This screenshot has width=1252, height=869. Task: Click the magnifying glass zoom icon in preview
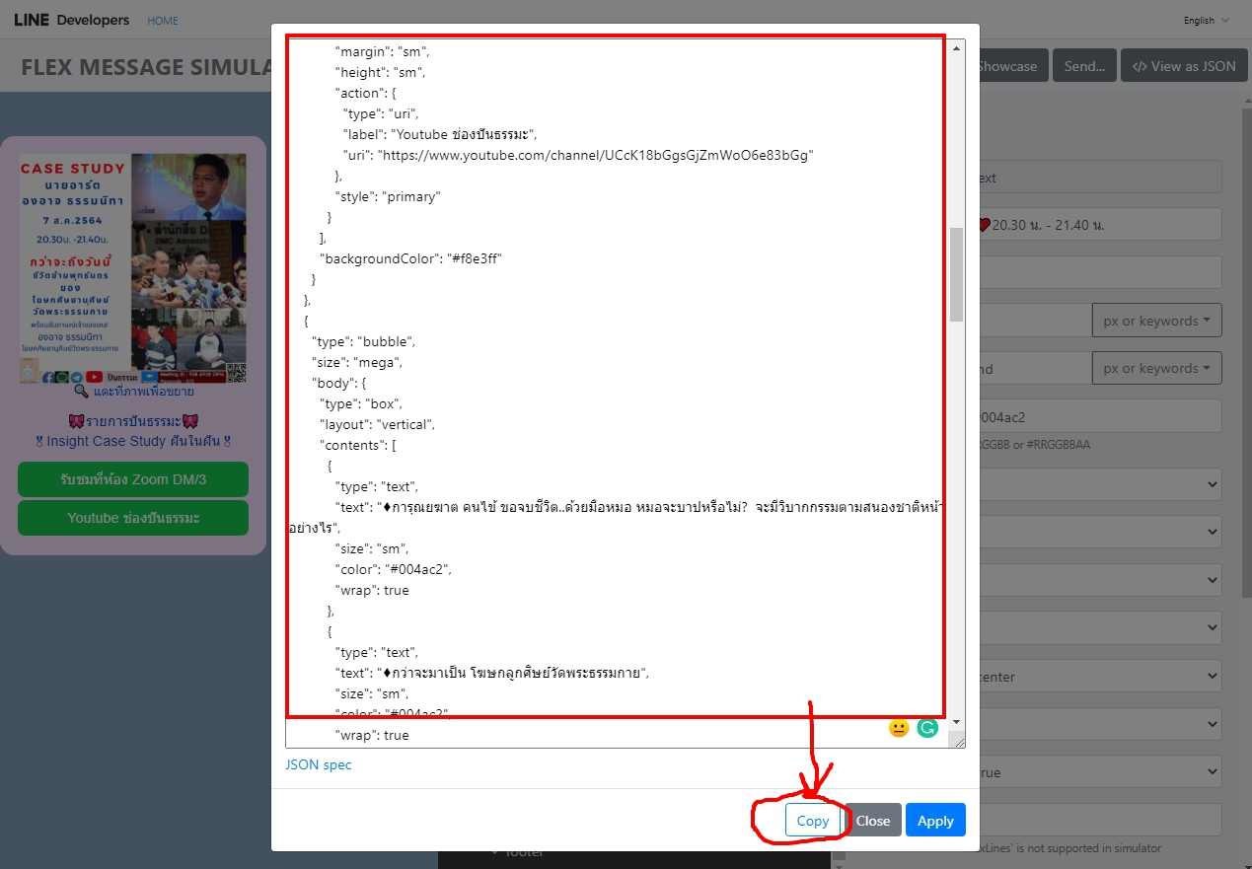tap(79, 390)
